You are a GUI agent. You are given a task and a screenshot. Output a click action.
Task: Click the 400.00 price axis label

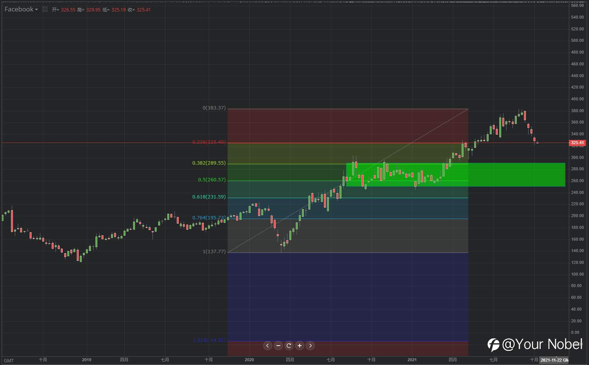click(x=577, y=99)
